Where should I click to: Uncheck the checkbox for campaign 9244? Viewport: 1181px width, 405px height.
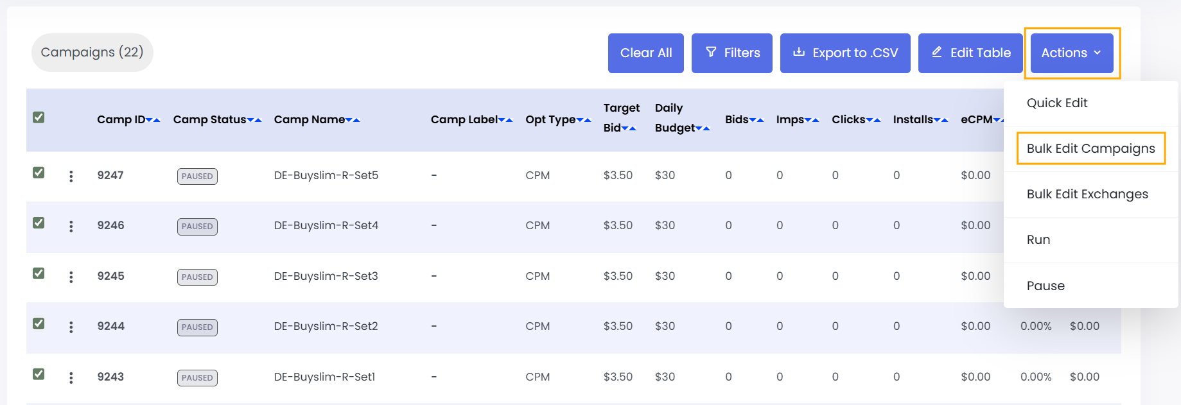pos(39,323)
